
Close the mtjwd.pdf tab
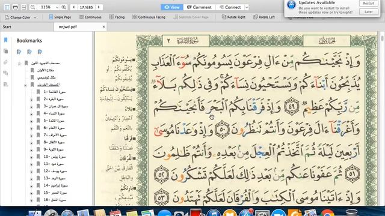(103, 26)
